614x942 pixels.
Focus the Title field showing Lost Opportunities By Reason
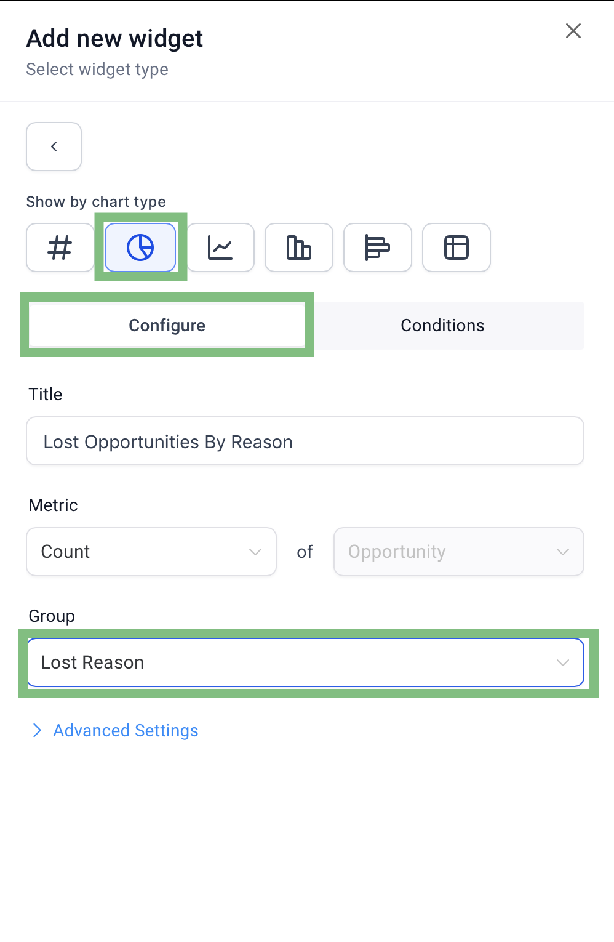(x=305, y=441)
